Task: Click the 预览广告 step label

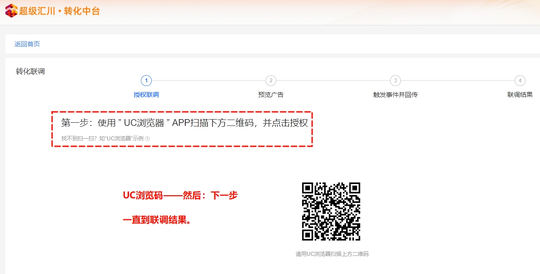Action: (271, 95)
